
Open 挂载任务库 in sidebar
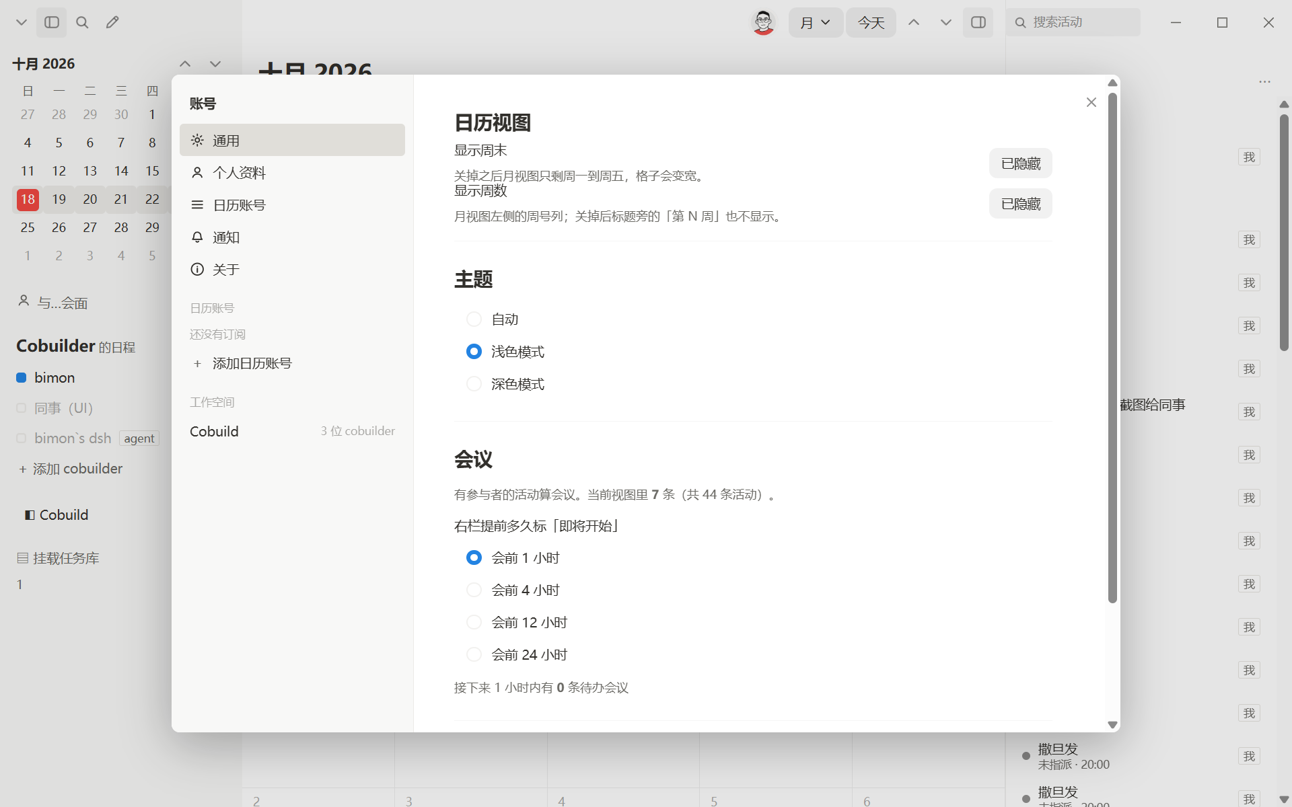[66, 558]
